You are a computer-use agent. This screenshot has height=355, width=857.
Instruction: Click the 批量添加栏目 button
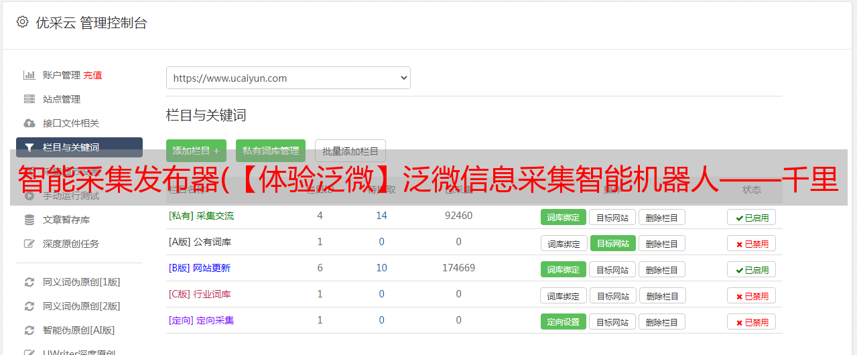(350, 151)
